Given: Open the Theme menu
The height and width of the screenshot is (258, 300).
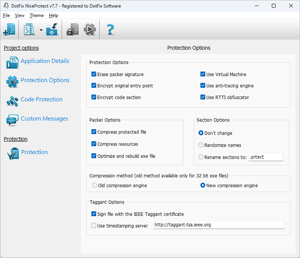Looking at the screenshot, I should pos(36,15).
